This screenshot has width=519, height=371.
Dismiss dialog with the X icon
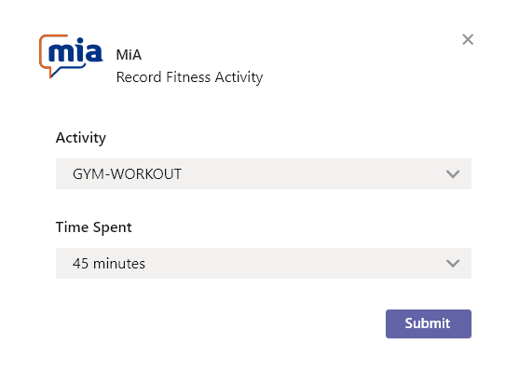click(468, 39)
